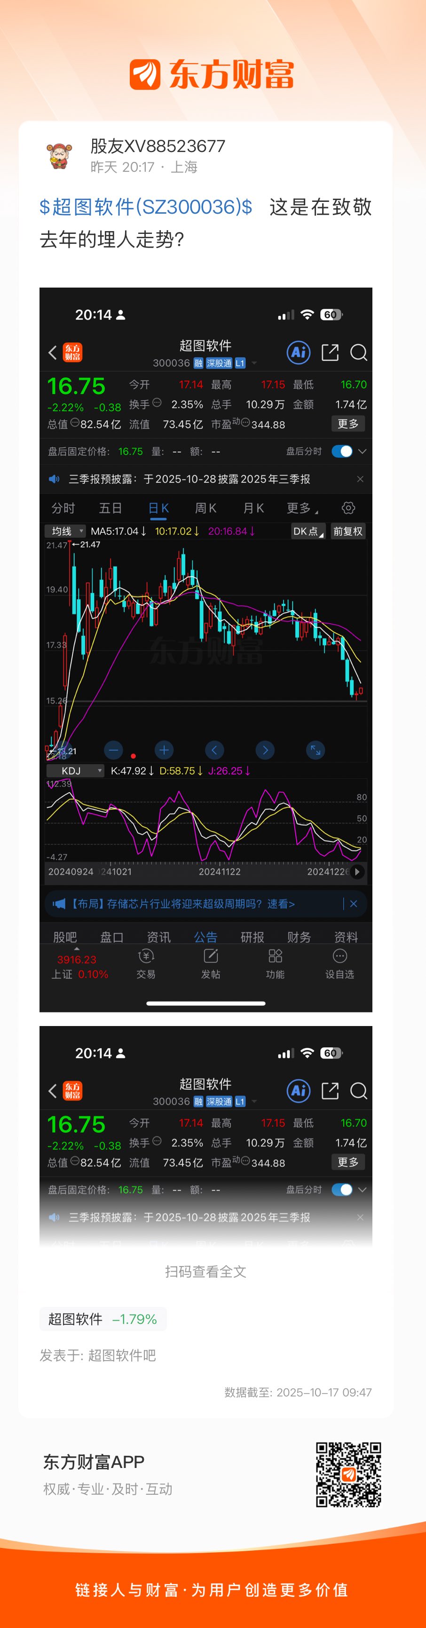This screenshot has height=1628, width=426.
Task: Expand chevron beside 盘后分时 in first screenshot
Action: click(x=362, y=451)
